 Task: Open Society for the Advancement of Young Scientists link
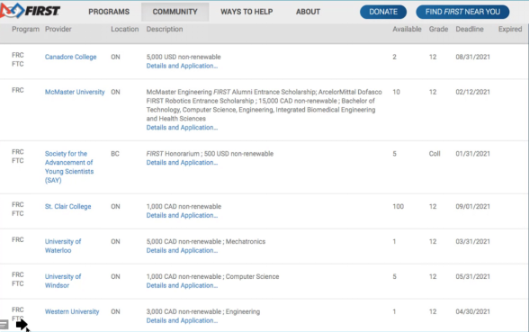point(69,166)
